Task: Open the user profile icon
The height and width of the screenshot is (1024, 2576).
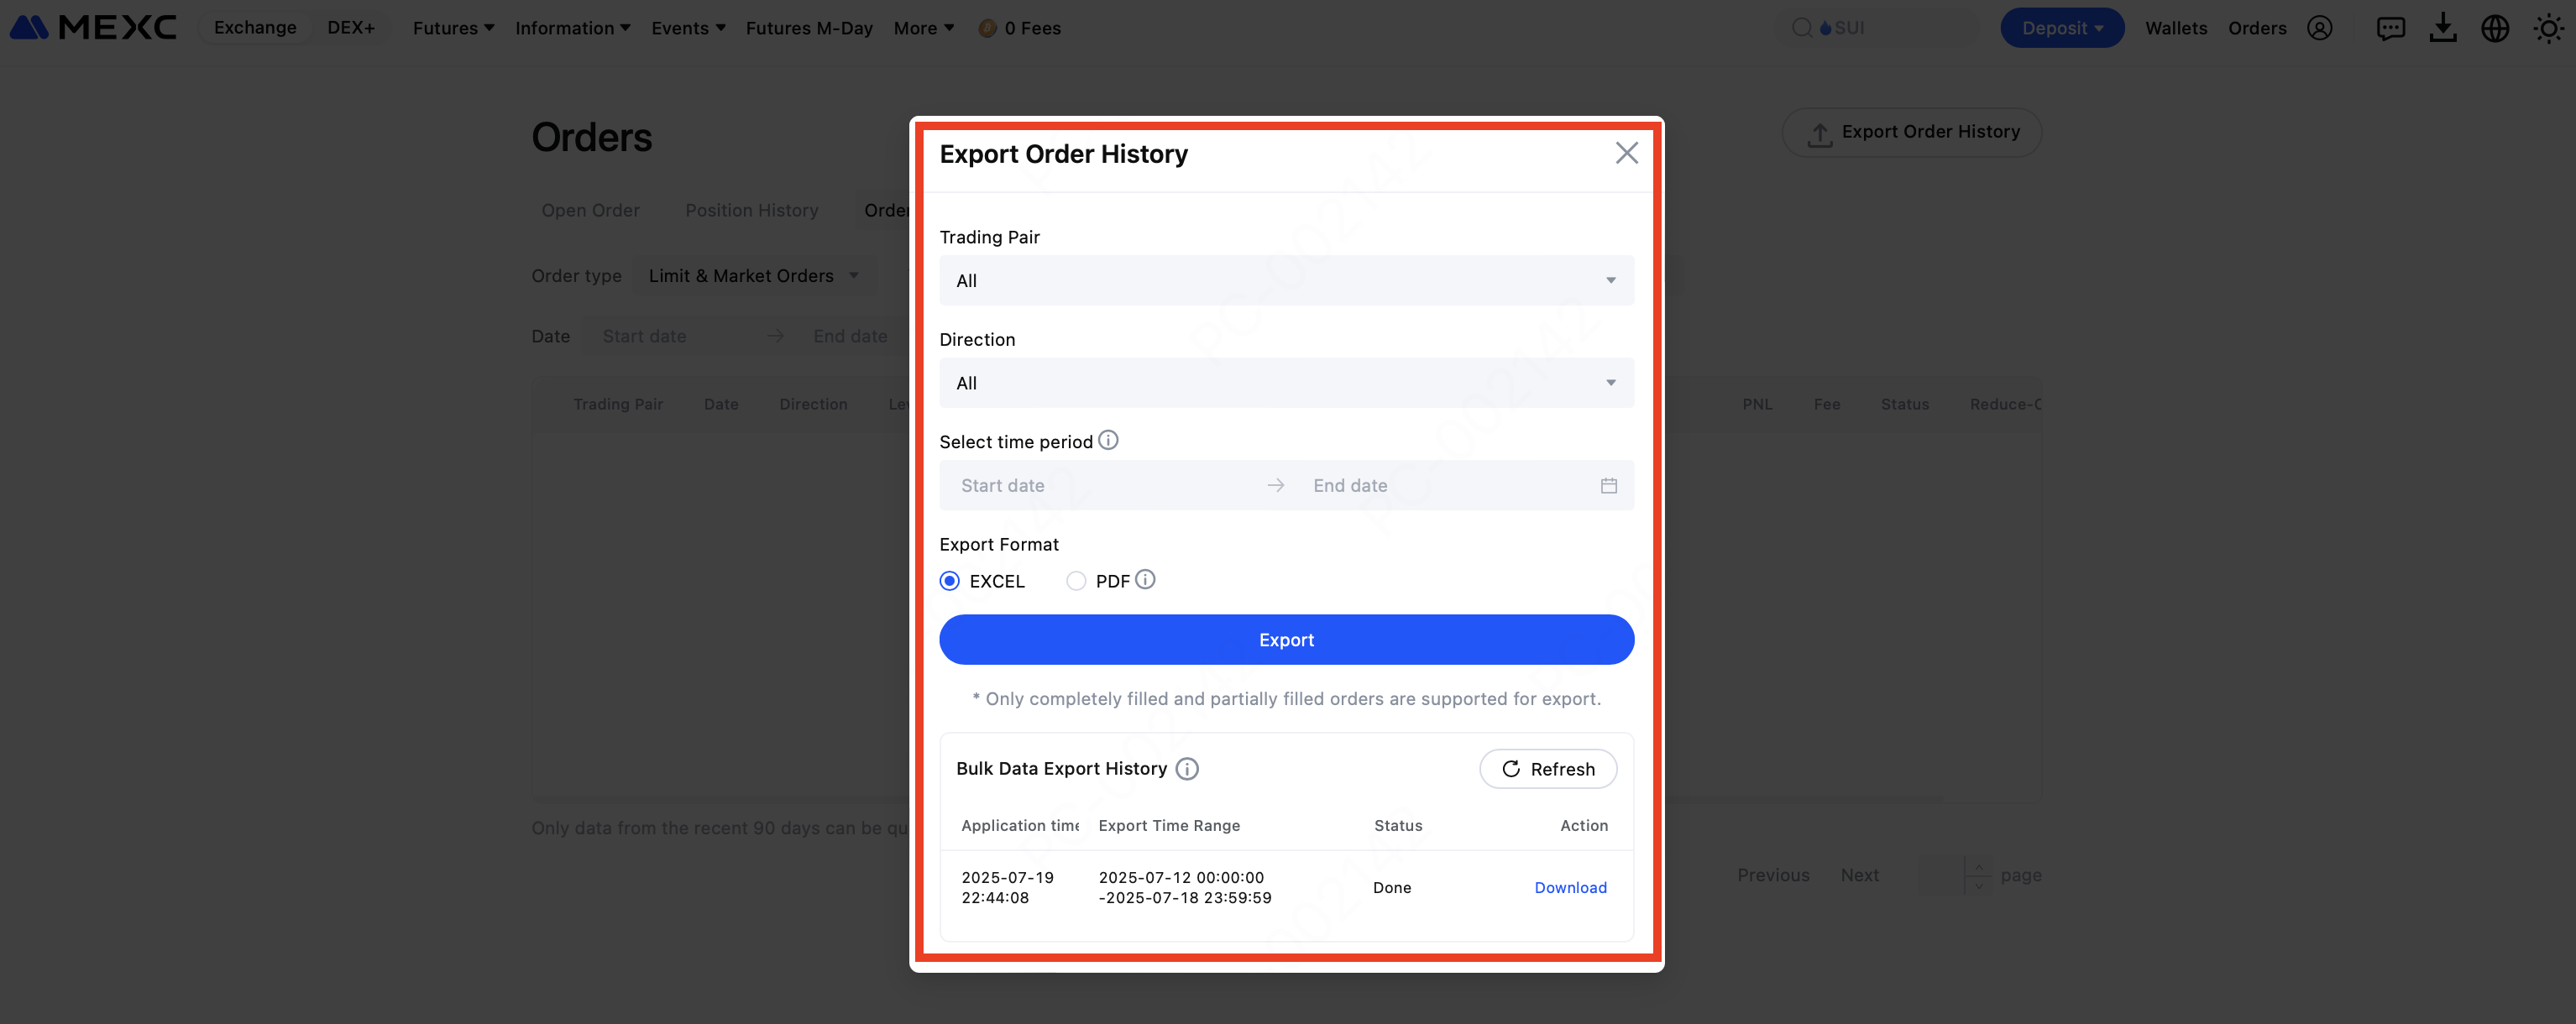Action: pos(2319,28)
